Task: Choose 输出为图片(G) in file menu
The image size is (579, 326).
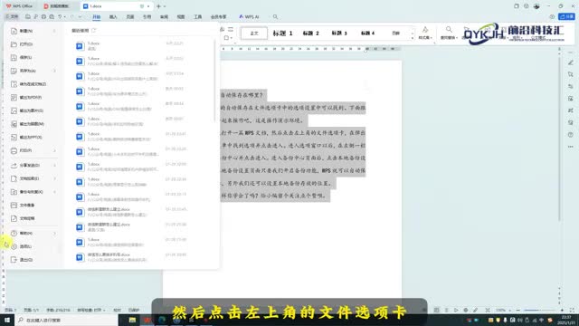Action: [x=31, y=110]
